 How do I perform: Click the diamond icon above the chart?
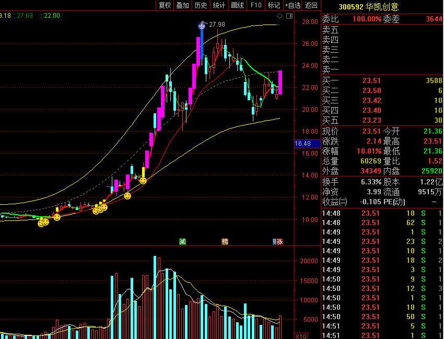click(279, 16)
